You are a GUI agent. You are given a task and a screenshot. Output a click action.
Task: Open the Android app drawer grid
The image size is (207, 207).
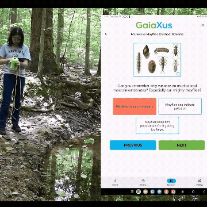tap(132, 191)
